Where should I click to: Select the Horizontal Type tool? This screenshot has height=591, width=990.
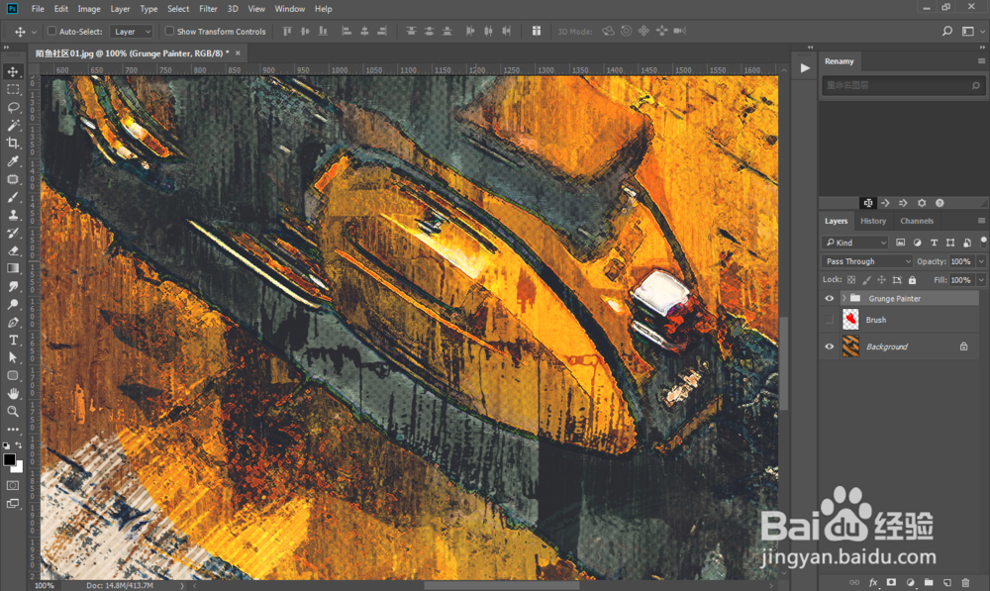click(14, 340)
